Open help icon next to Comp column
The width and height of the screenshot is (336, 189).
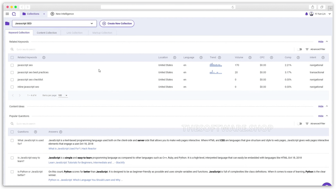tap(298, 58)
